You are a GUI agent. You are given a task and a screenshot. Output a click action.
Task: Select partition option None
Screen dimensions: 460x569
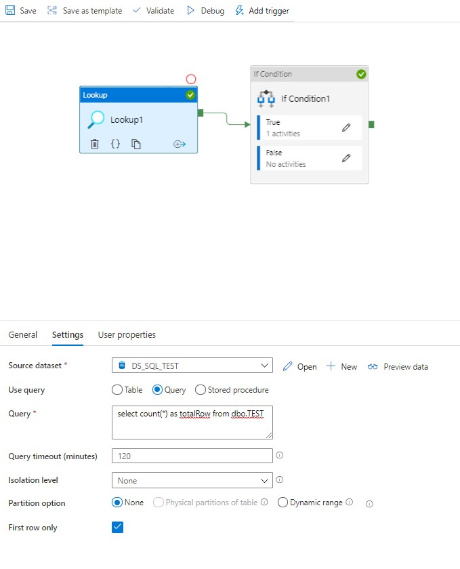pos(117,503)
